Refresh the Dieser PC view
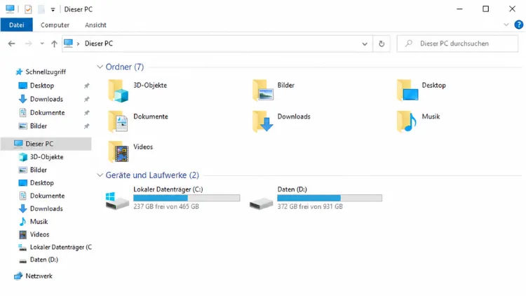526x296 pixels. [x=382, y=43]
